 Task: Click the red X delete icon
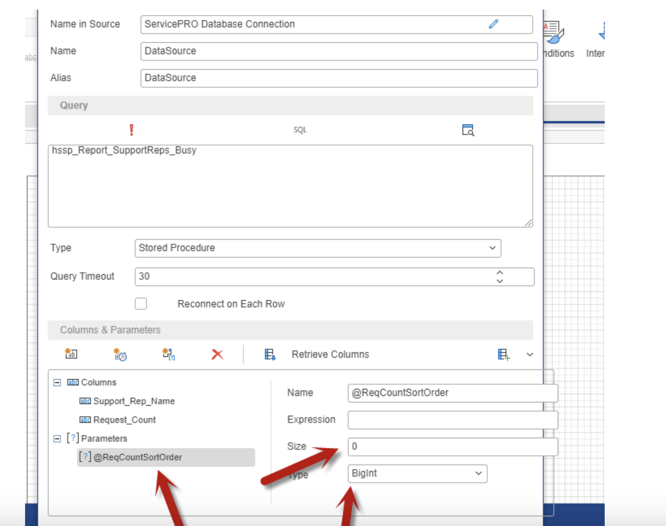[217, 355]
